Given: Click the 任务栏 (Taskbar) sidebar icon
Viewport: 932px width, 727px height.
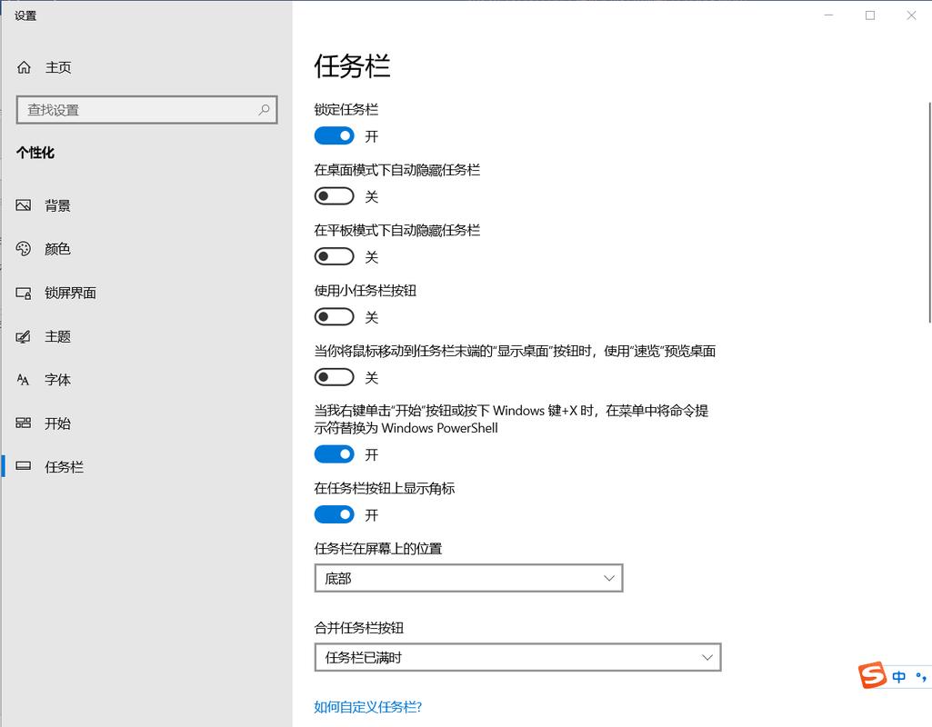Looking at the screenshot, I should tap(63, 467).
